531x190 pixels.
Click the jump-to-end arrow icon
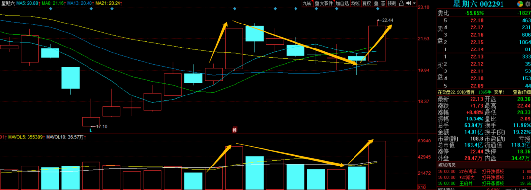409,3
